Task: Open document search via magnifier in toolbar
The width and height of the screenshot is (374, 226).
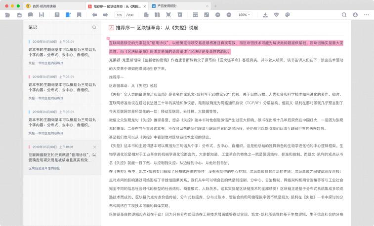Action: 344,15
